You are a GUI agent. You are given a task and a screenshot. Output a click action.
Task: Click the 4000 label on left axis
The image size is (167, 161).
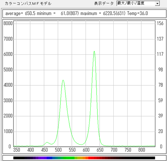[8, 85]
